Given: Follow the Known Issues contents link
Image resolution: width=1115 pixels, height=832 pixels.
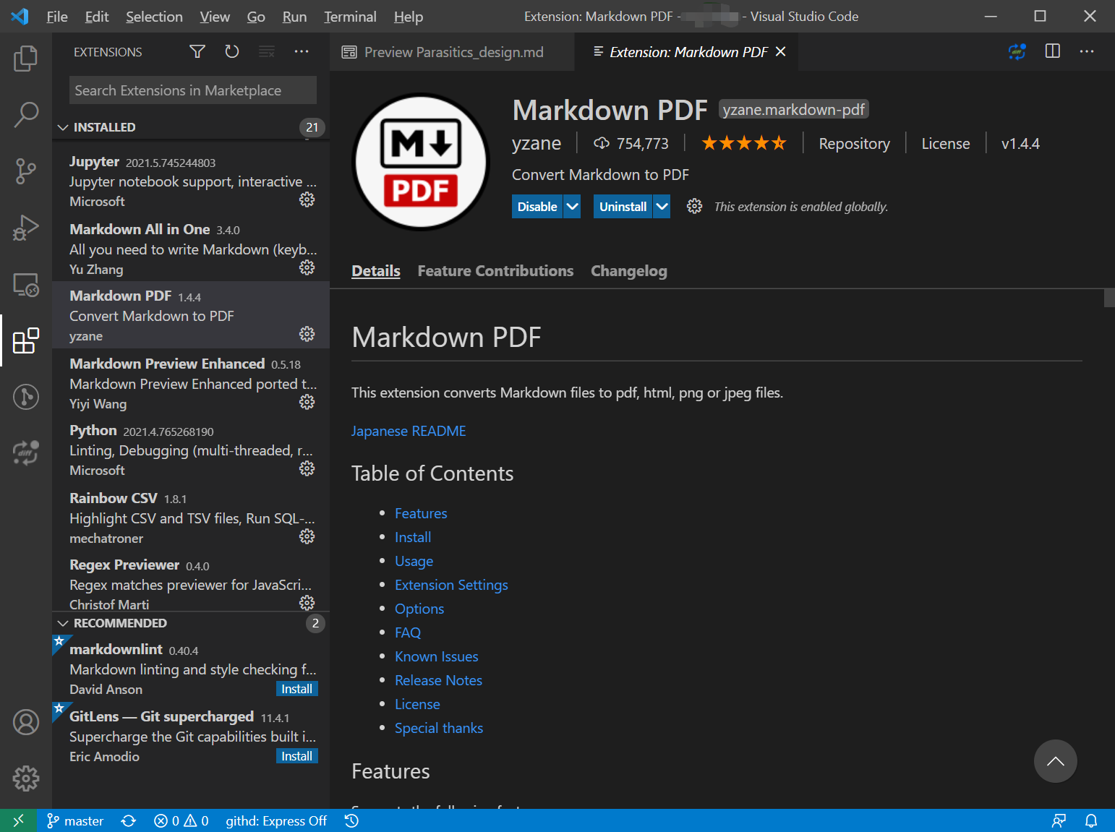Looking at the screenshot, I should click(437, 656).
